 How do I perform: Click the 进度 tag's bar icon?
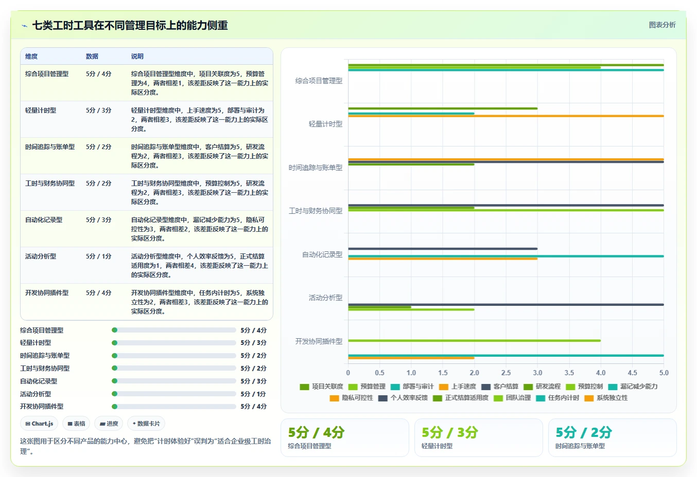pos(102,424)
